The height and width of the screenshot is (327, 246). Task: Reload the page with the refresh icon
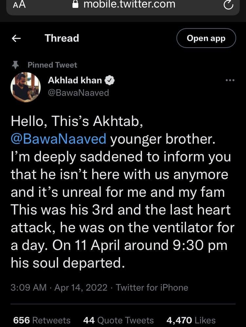228,5
